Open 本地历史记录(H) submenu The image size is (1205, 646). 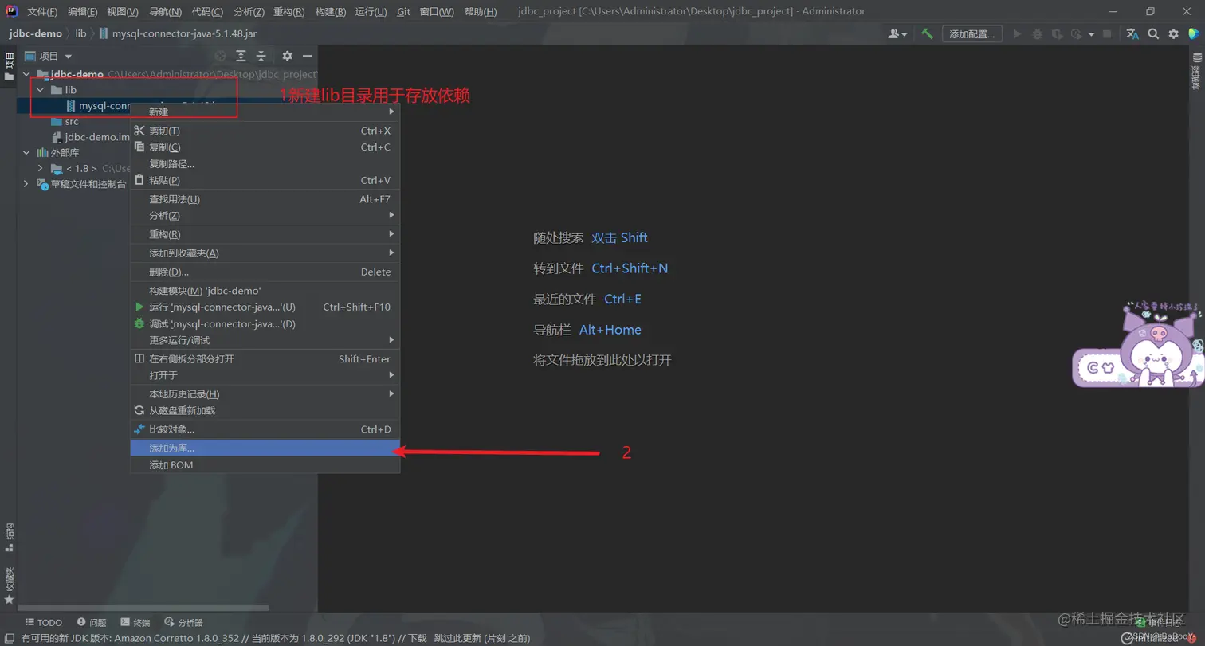pyautogui.click(x=265, y=394)
